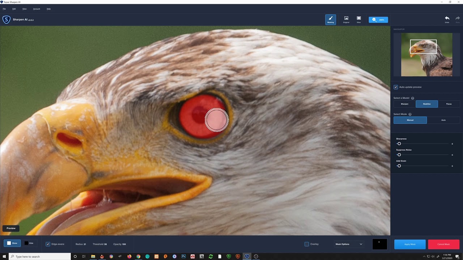The height and width of the screenshot is (260, 463).
Task: Click the Sharpness value 0
Action: [x=452, y=144]
